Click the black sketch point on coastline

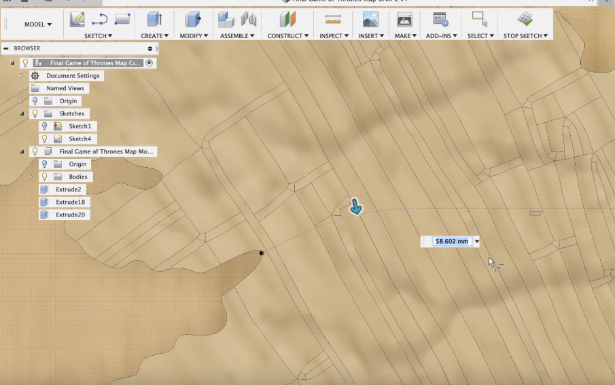coord(262,253)
